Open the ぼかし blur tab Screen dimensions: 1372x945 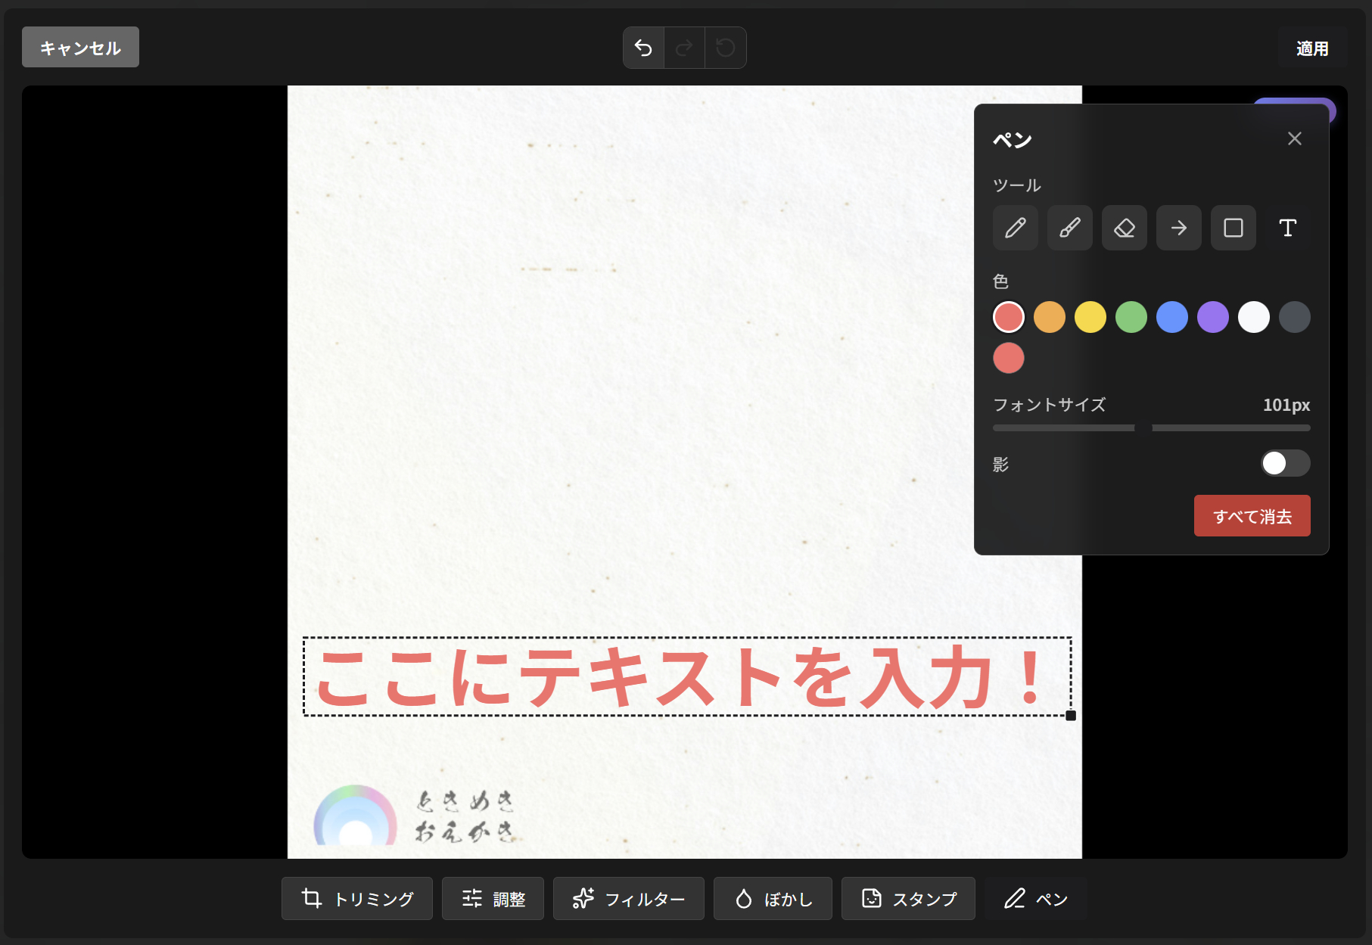coord(773,899)
